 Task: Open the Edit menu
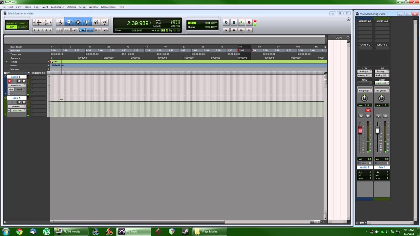point(11,7)
